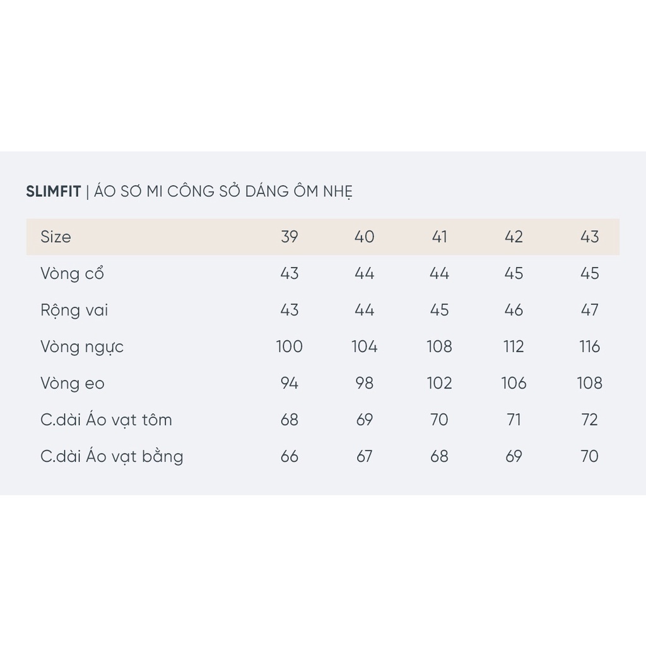Click Vòng eo value 102
Screen dimensions: 646x646
click(x=439, y=384)
